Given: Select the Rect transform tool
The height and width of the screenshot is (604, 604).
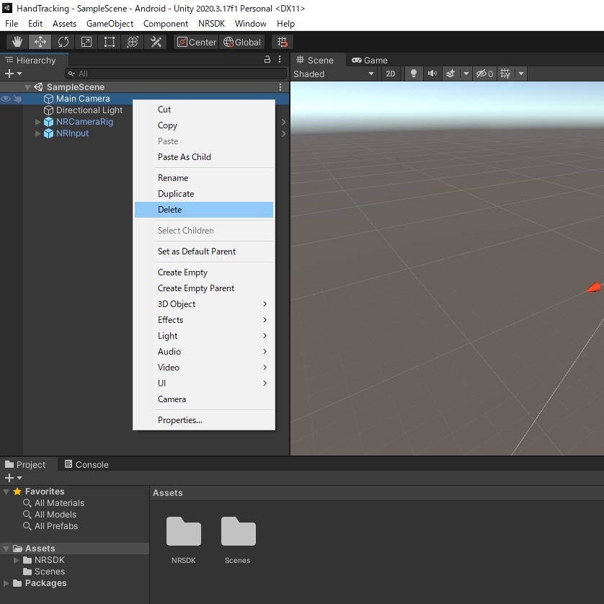Looking at the screenshot, I should 110,42.
